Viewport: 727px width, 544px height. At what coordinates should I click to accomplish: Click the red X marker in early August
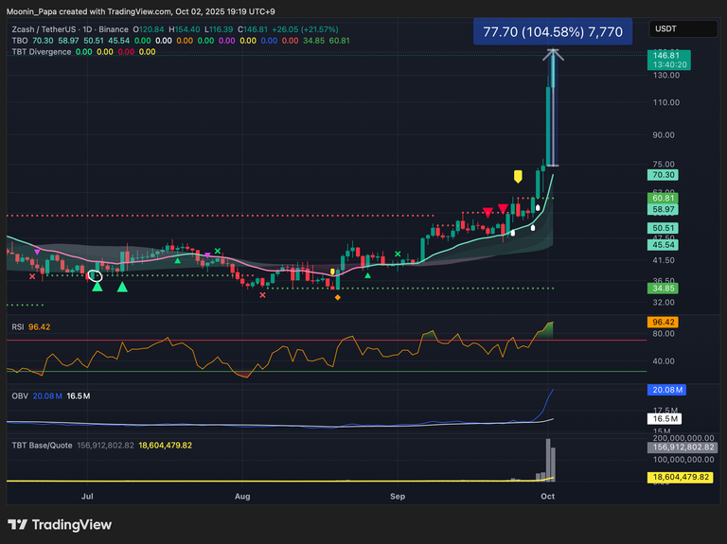pos(262,294)
